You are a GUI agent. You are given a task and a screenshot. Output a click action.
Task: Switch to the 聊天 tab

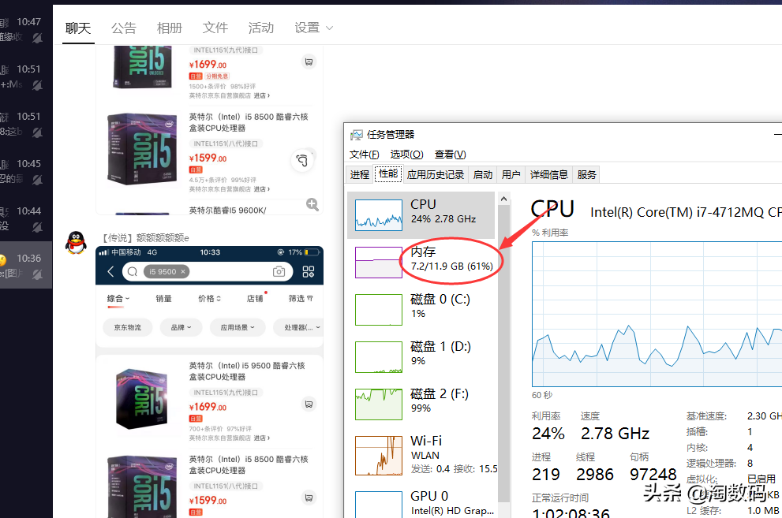[x=78, y=28]
